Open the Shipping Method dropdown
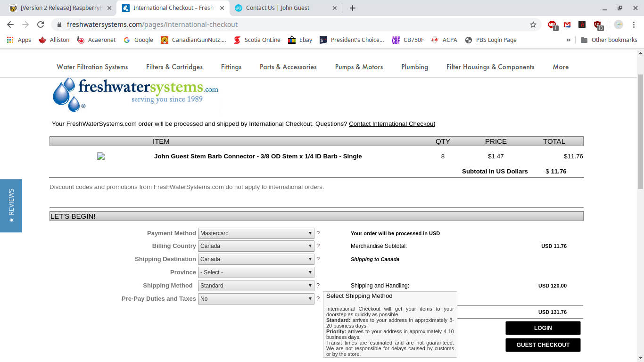Screen dimensions: 644x362 [x=256, y=286]
